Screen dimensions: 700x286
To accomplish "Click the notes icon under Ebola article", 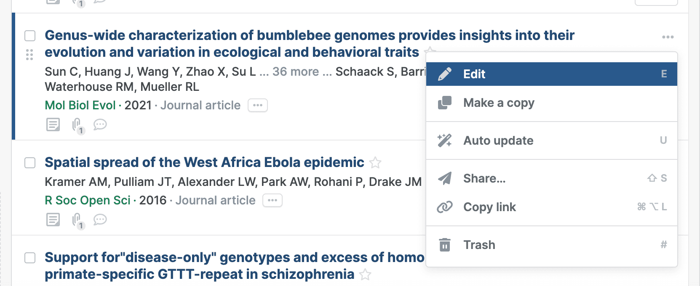I will pyautogui.click(x=53, y=220).
